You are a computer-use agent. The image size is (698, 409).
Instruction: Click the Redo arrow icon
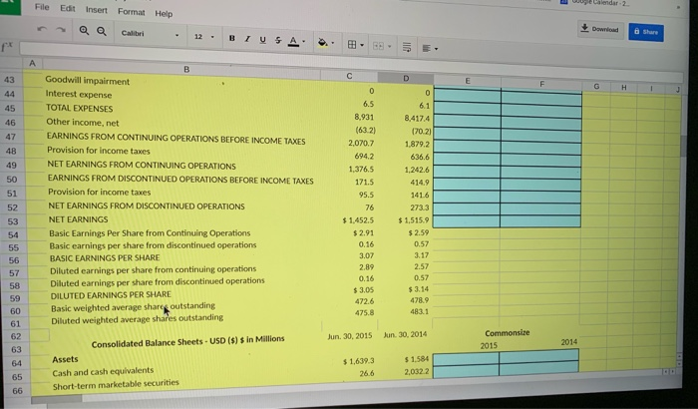pyautogui.click(x=61, y=29)
